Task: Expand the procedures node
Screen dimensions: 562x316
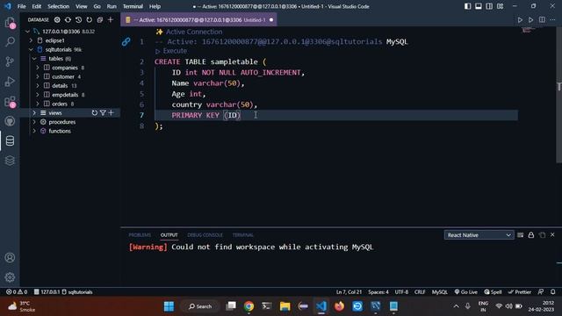Action: [34, 122]
